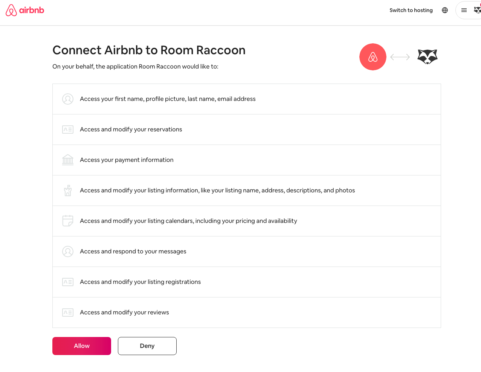This screenshot has width=481, height=372.
Task: Click the raccoon profile avatar in header
Action: (477, 10)
